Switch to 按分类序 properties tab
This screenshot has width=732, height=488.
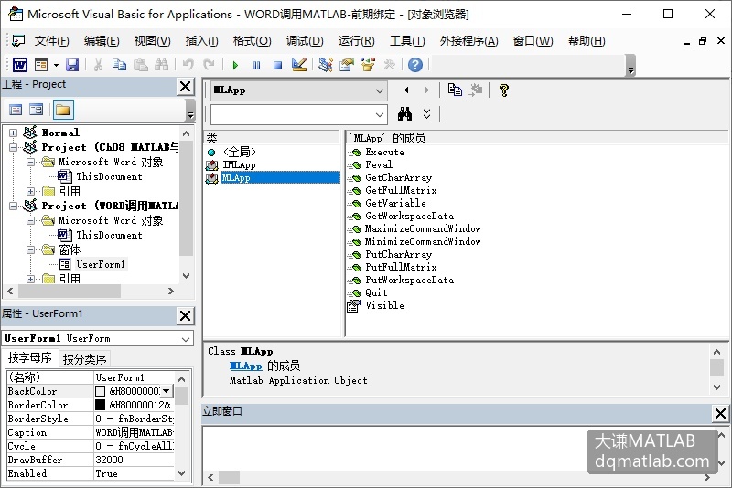pos(84,359)
